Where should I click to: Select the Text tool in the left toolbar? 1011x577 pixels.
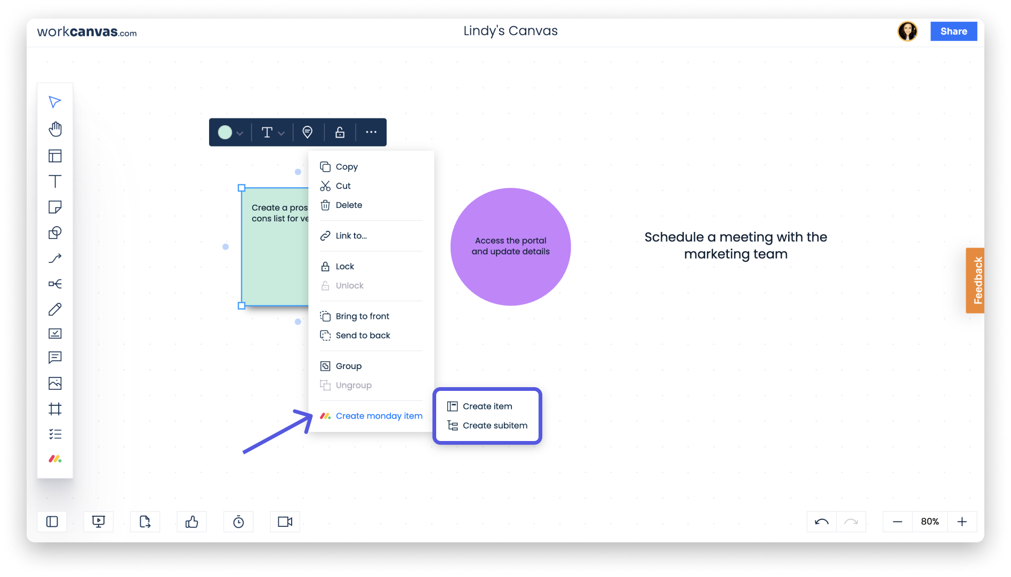point(55,181)
